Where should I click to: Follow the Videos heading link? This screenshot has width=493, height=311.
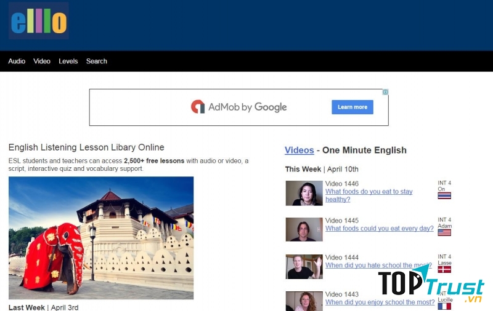point(299,150)
